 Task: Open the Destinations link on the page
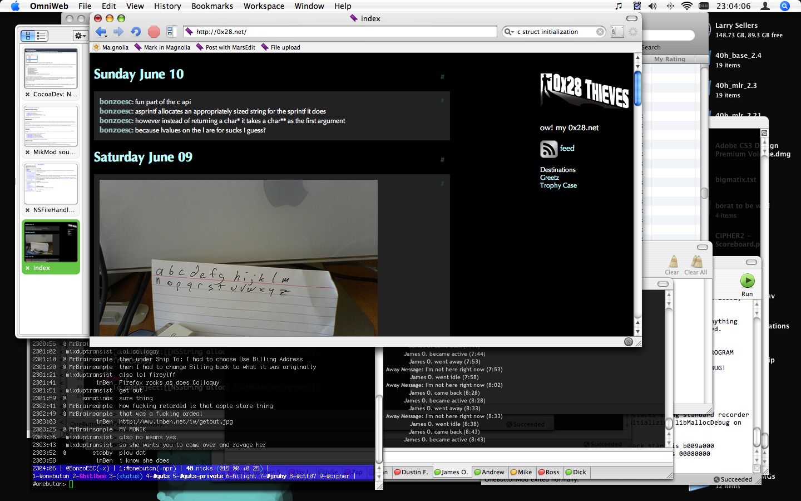(557, 170)
